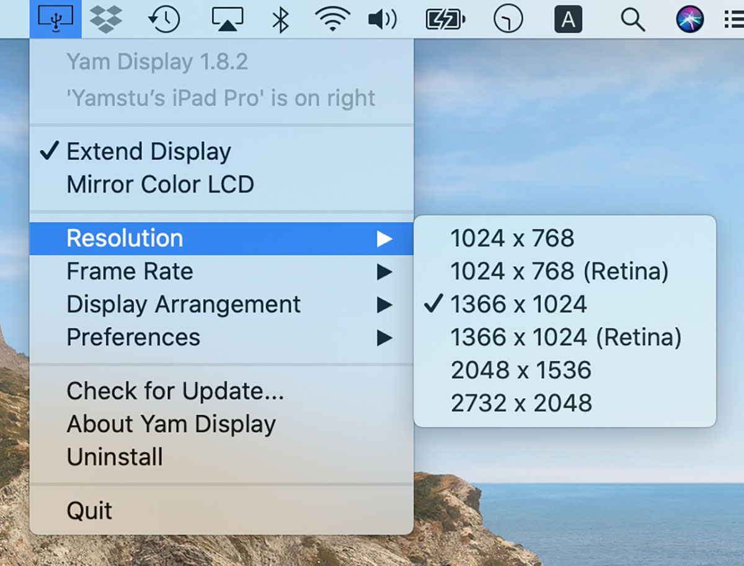Click the volume speaker icon

point(382,19)
